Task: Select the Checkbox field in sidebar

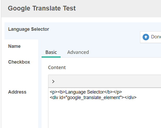Action: coord(19,62)
